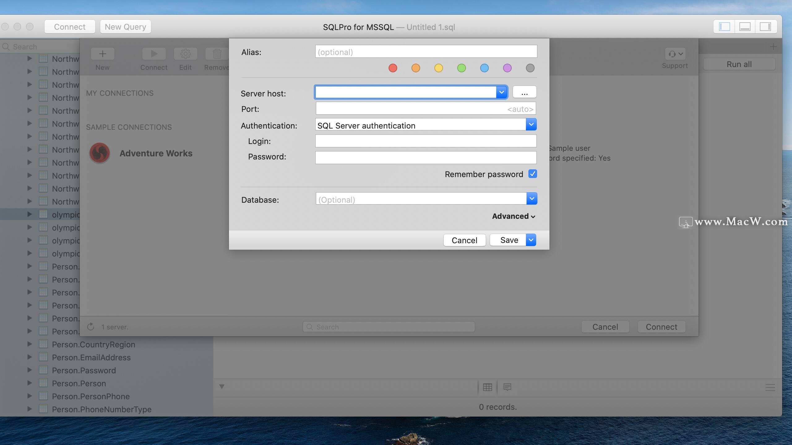Select the gray color swatch
Screen dimensions: 792x445
tap(530, 68)
